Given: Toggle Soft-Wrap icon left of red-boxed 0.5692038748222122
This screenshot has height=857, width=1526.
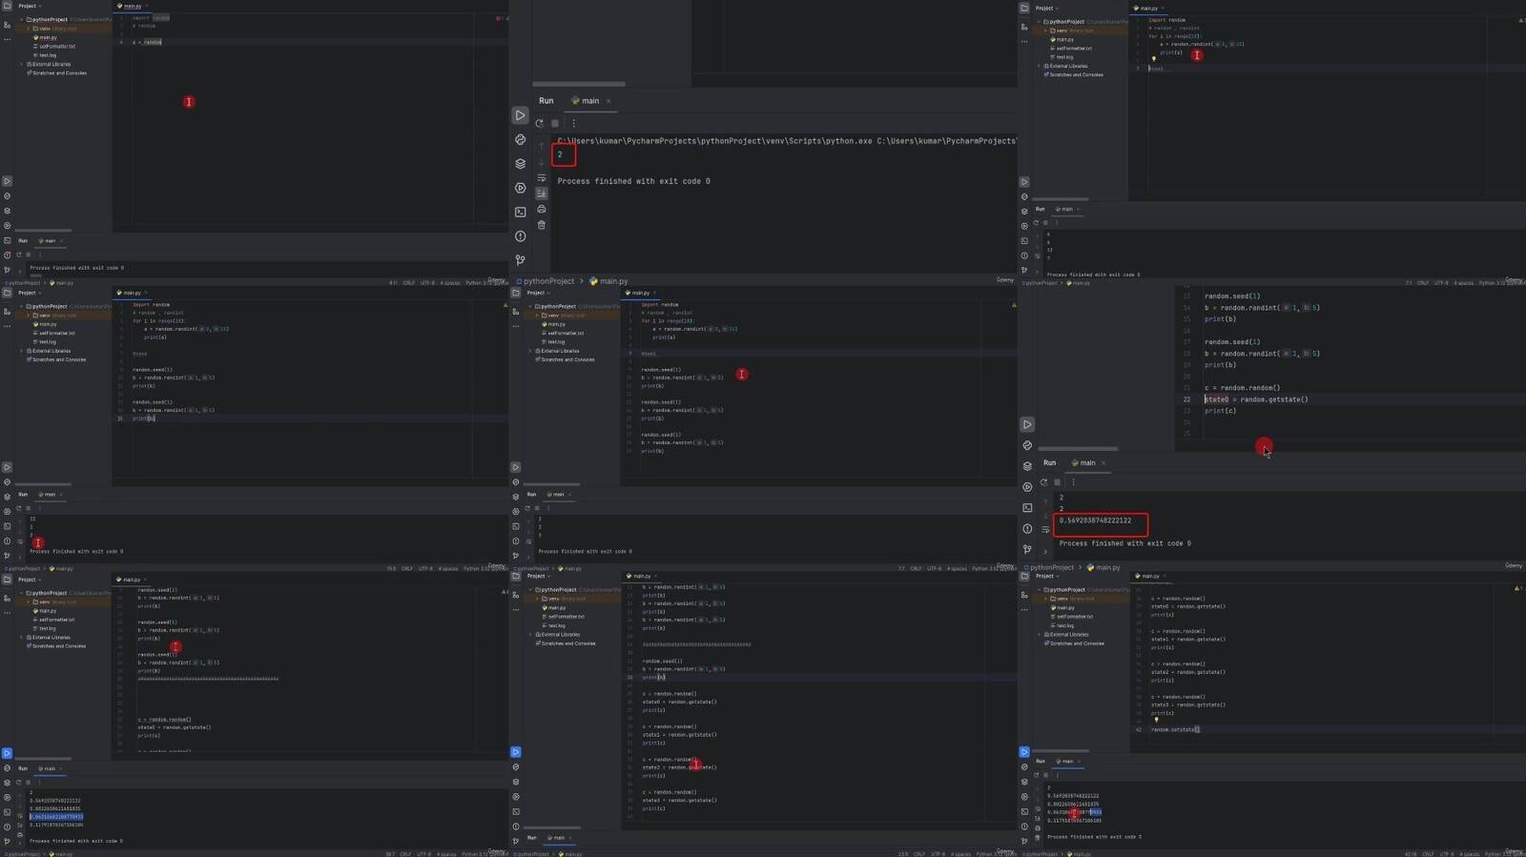Looking at the screenshot, I should 1045,529.
